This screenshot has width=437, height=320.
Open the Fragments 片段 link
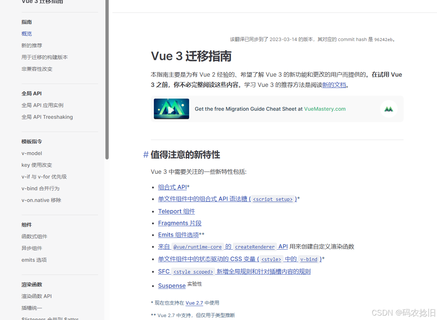tap(180, 223)
